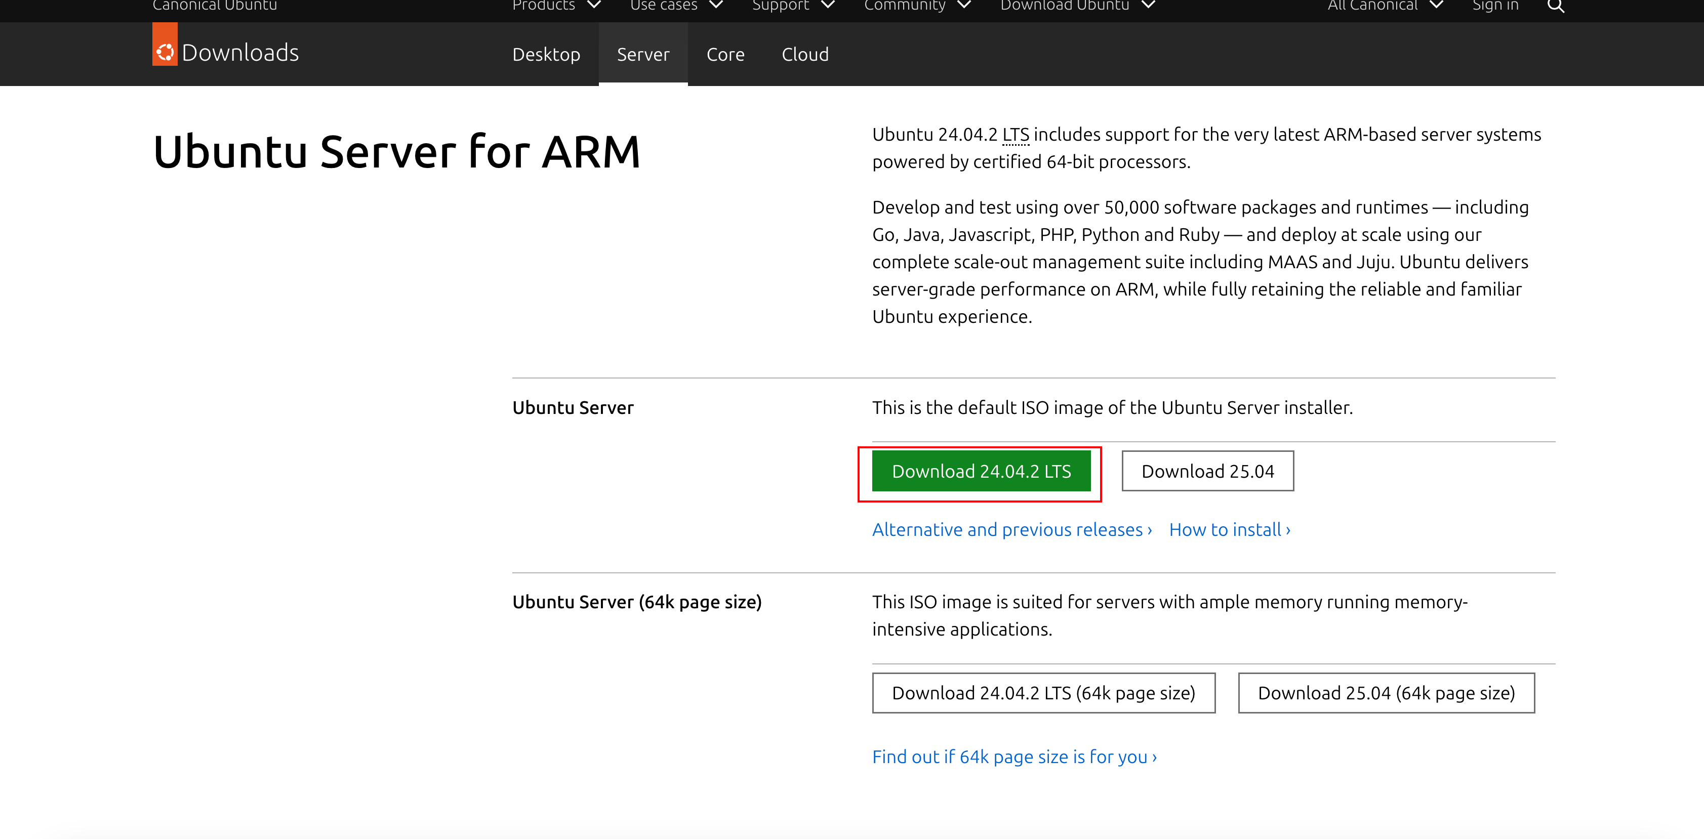Switch to the Core tab
The height and width of the screenshot is (839, 1704).
click(x=725, y=54)
